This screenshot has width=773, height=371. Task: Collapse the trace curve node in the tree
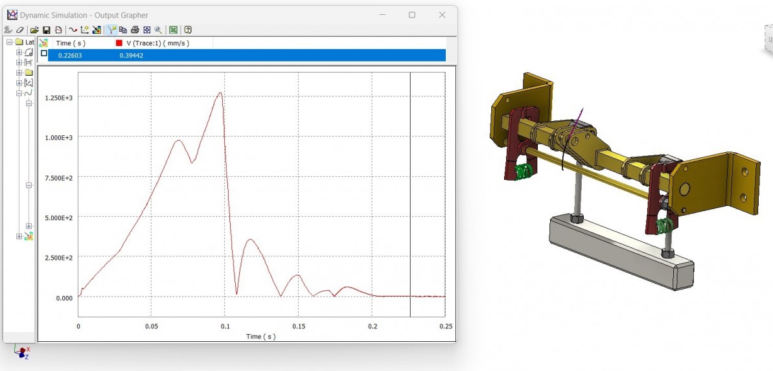point(19,93)
